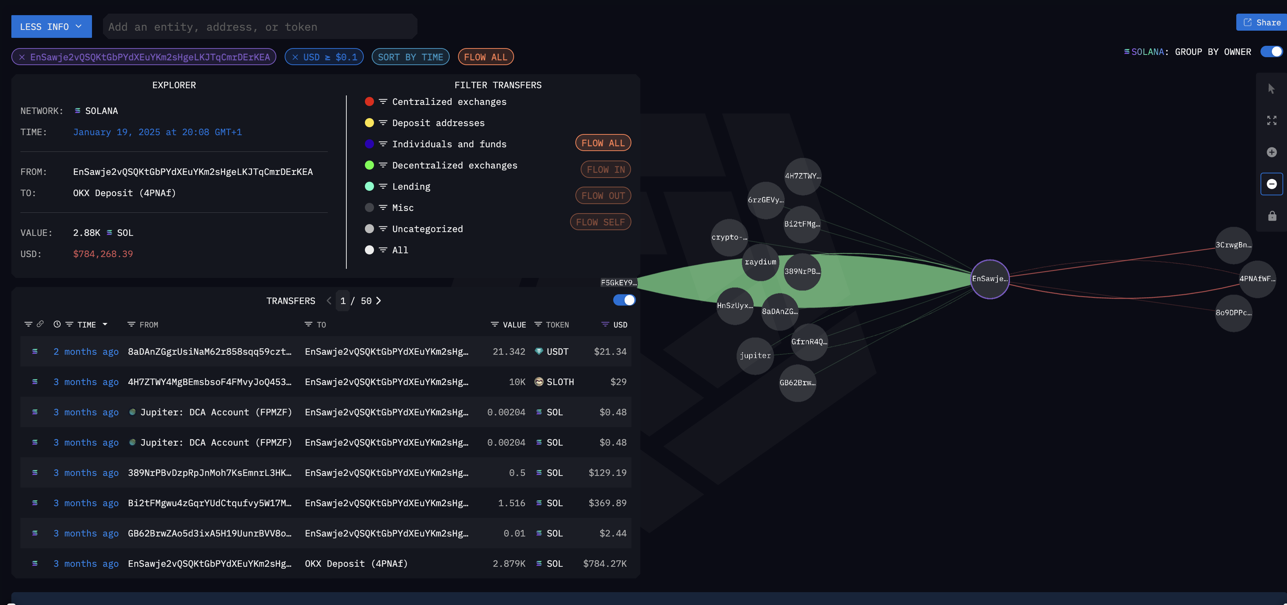Image resolution: width=1287 pixels, height=605 pixels.
Task: Open the VALUE column filter
Action: coord(495,324)
